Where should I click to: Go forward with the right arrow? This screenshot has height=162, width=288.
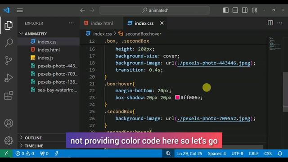point(92,10)
